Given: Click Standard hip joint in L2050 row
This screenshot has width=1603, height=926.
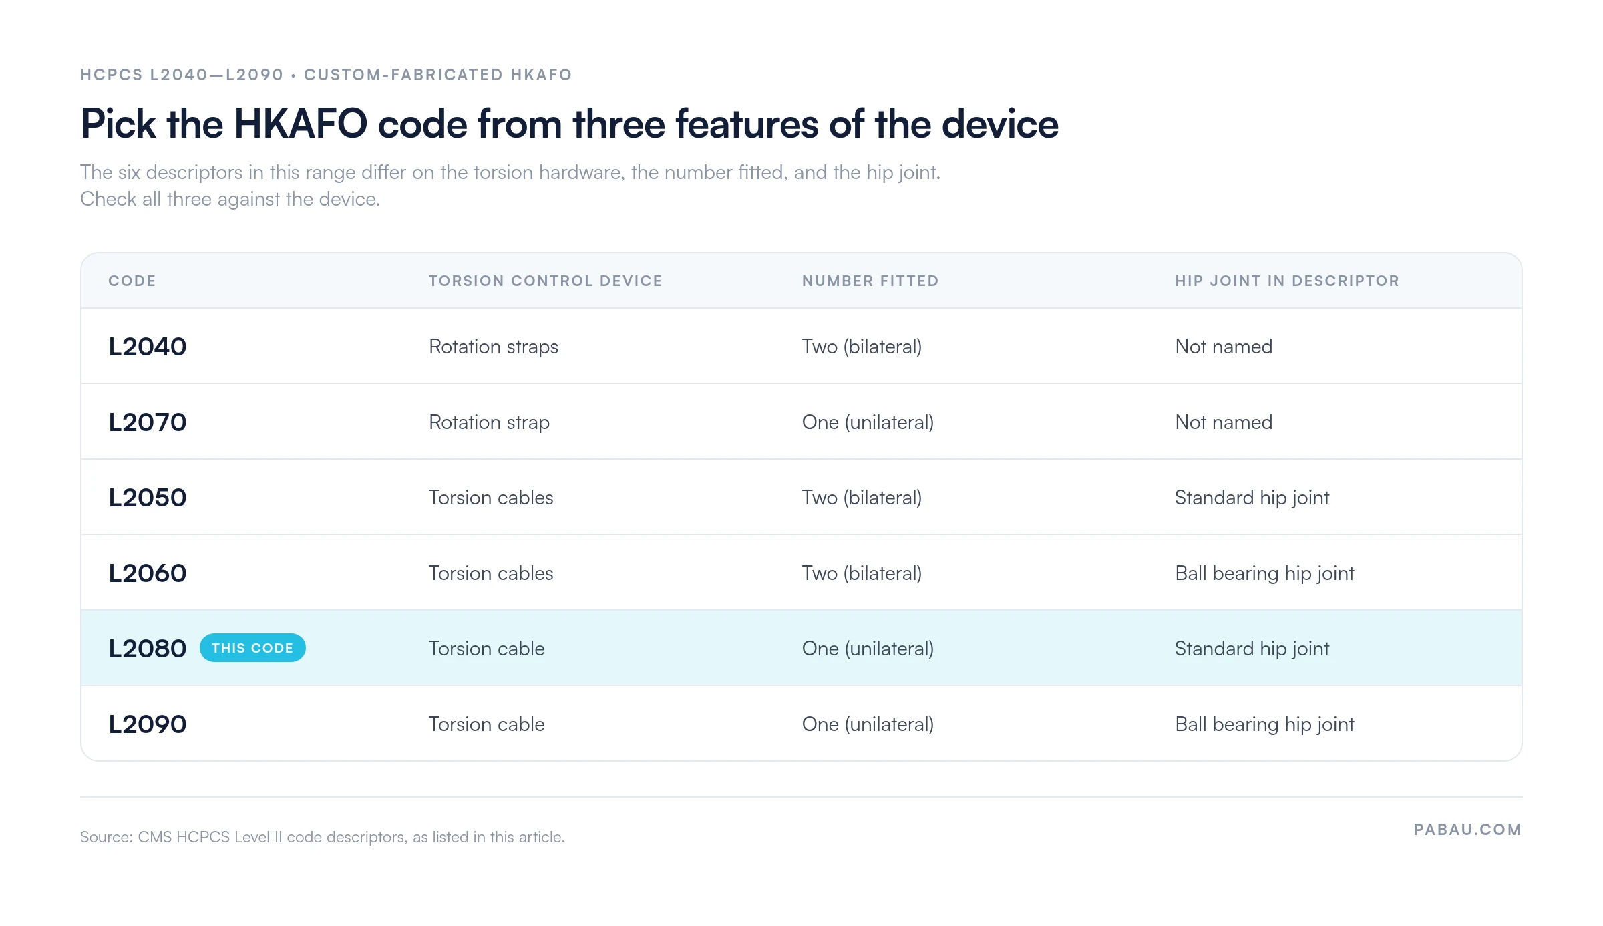Looking at the screenshot, I should point(1252,498).
